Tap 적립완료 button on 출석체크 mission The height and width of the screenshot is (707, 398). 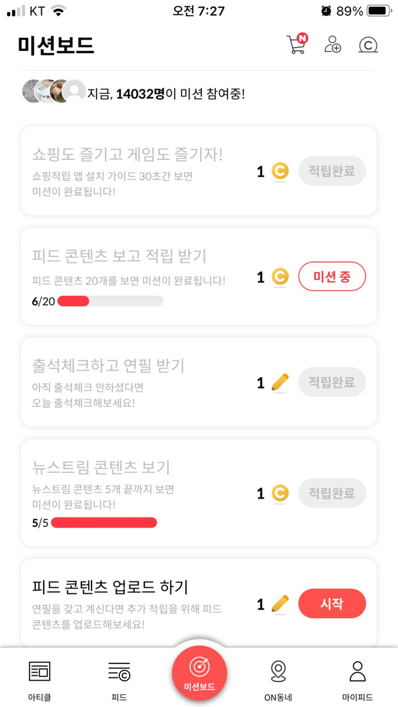(x=332, y=382)
